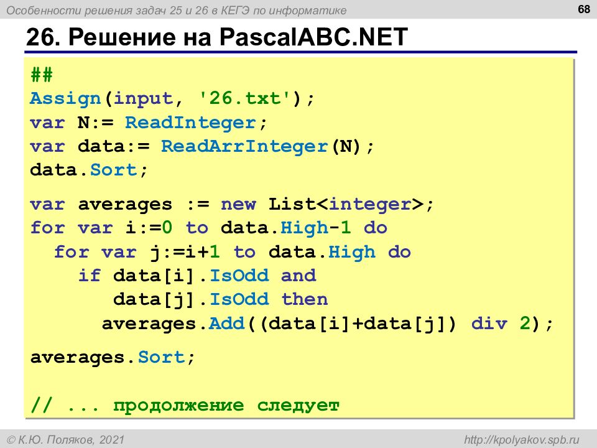
Task: Click the slide number 68
Action: click(x=583, y=9)
